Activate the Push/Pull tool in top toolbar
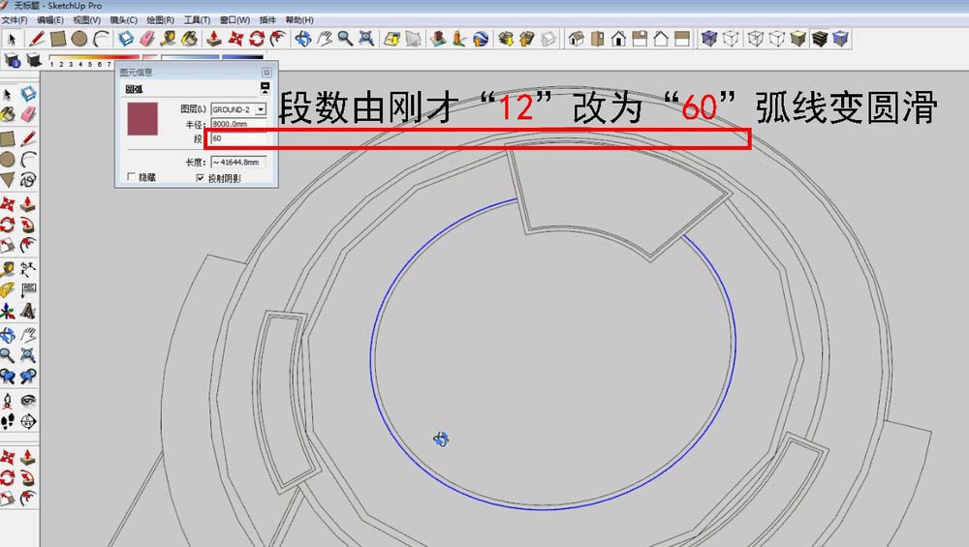The height and width of the screenshot is (547, 969). (x=214, y=39)
